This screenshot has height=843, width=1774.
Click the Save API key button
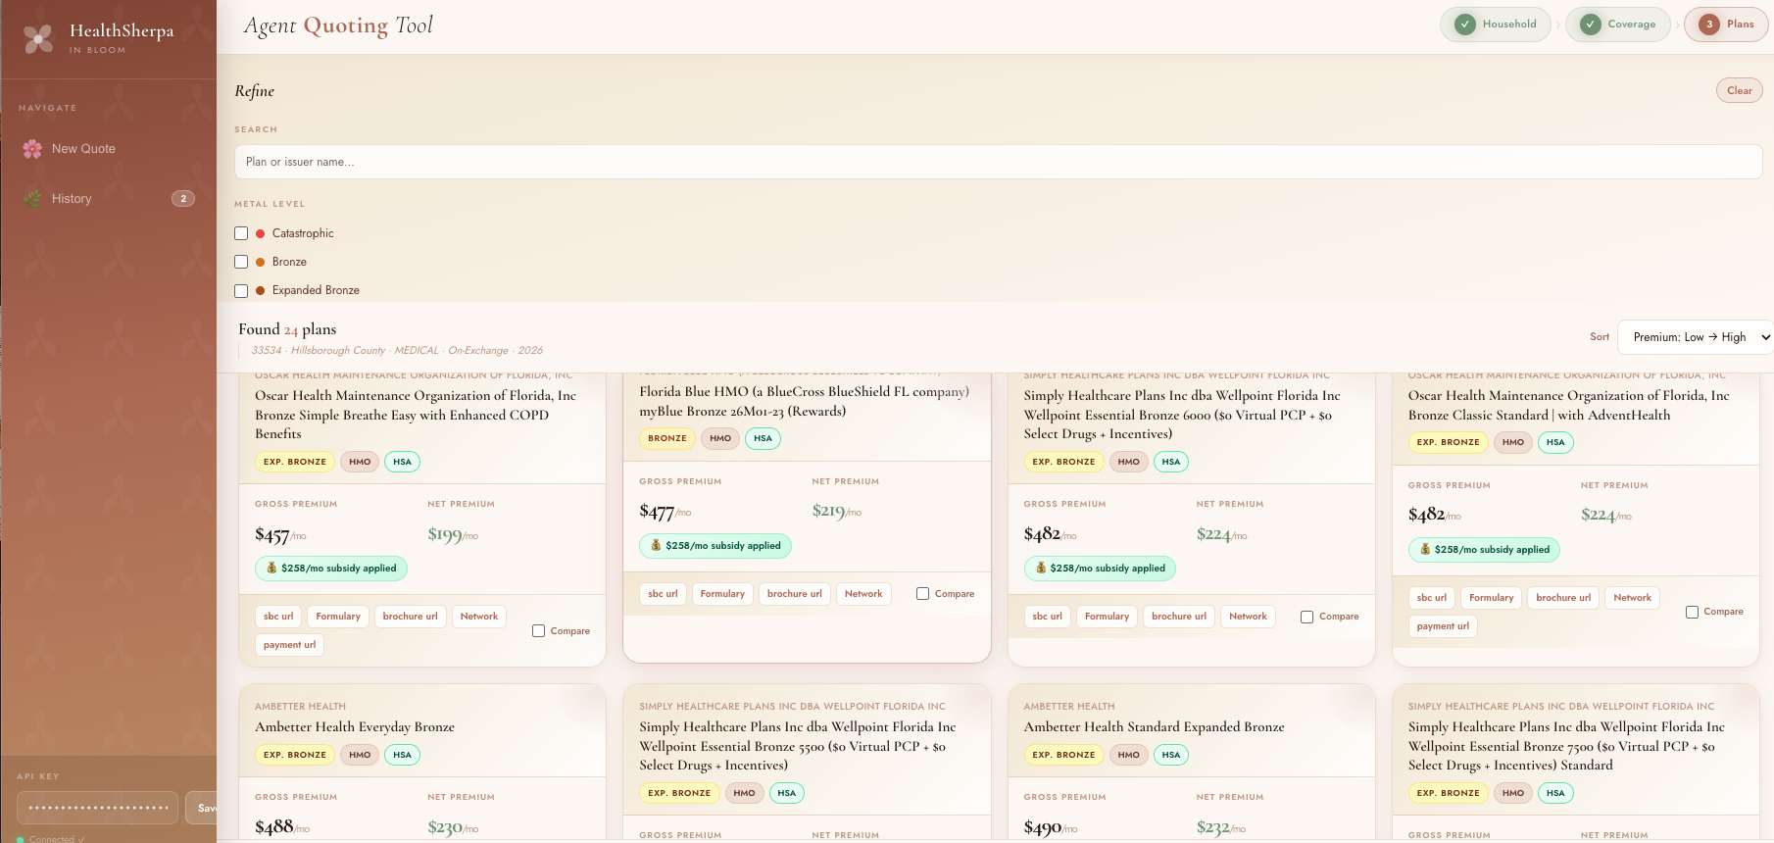coord(202,808)
